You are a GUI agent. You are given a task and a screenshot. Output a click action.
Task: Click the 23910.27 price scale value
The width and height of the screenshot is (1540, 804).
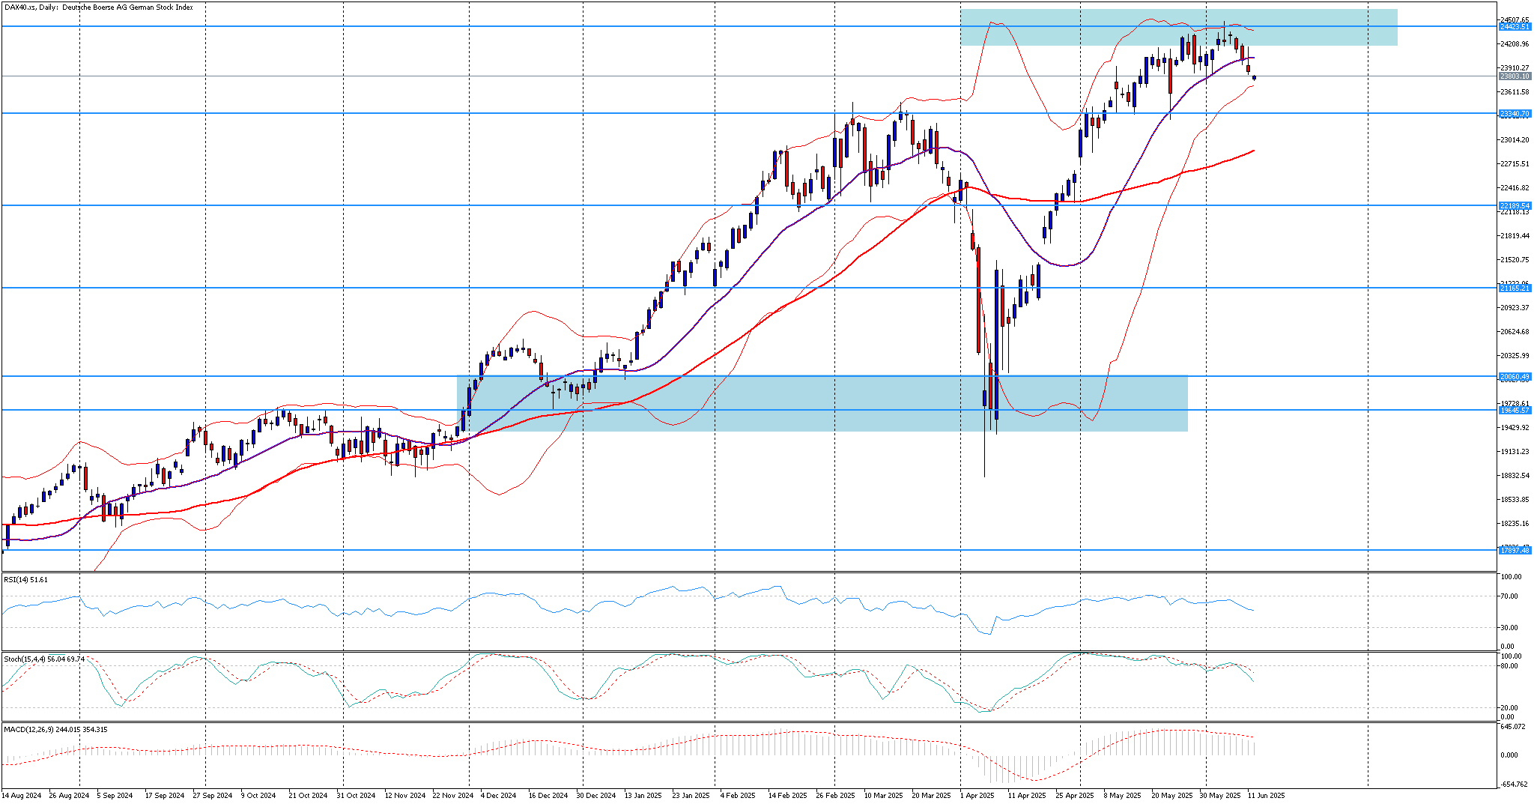tap(1515, 68)
